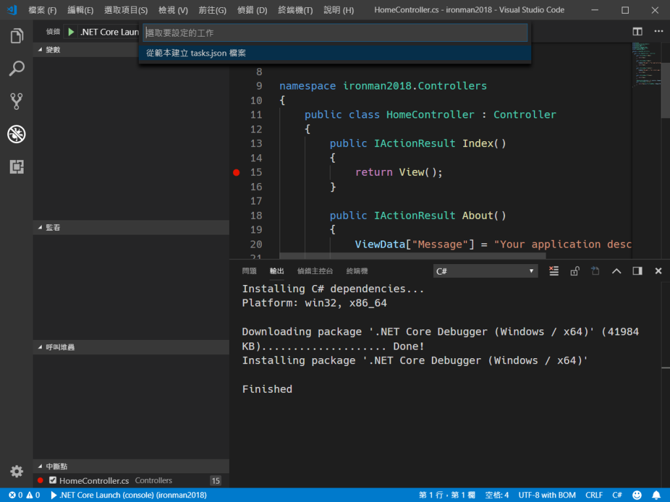Toggle output scroll lock
The width and height of the screenshot is (670, 502).
coord(574,271)
